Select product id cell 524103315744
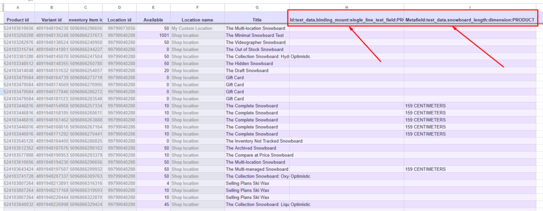Viewport: 543px width, 211px height. pos(19,49)
